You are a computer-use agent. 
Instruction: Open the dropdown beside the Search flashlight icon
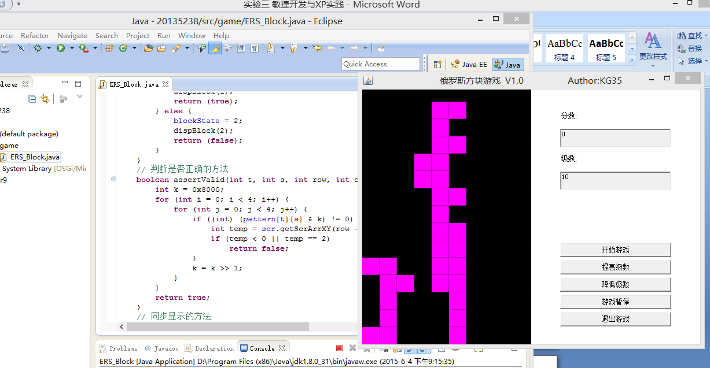187,48
